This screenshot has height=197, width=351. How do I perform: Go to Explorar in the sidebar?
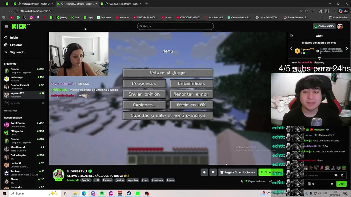click(16, 45)
